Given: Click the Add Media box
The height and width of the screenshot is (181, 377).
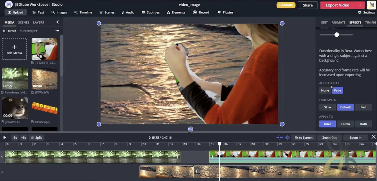Looking at the screenshot, I should pyautogui.click(x=14, y=49).
